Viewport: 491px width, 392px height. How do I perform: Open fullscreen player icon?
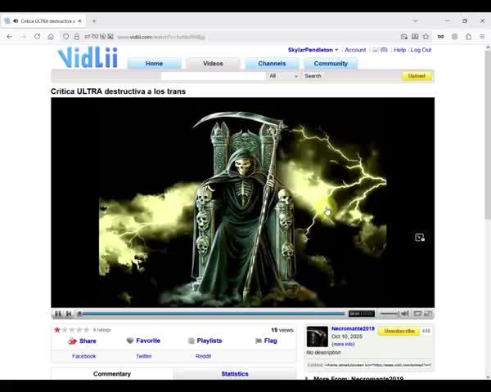click(428, 314)
